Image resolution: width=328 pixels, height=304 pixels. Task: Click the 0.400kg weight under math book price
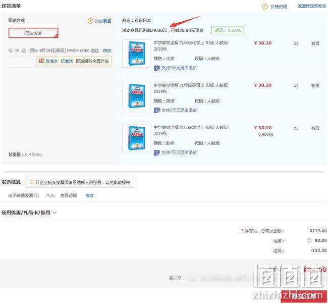(x=265, y=134)
